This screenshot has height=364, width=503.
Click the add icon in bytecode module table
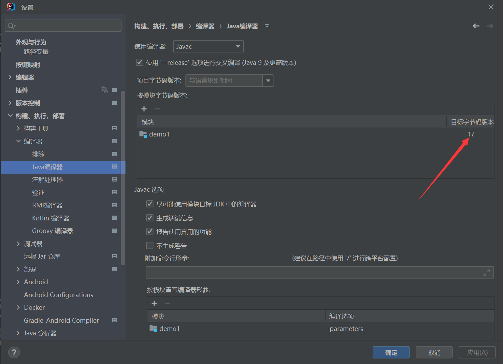point(144,109)
